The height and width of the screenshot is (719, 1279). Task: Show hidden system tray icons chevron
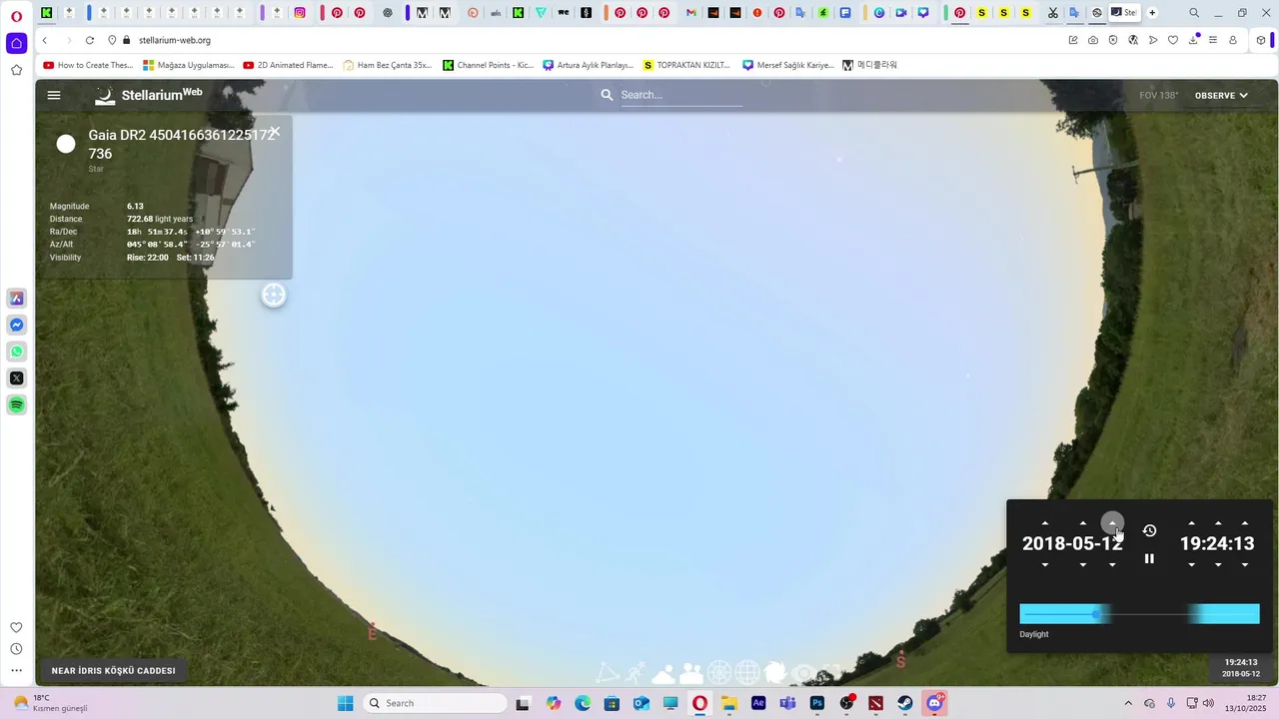1128,703
